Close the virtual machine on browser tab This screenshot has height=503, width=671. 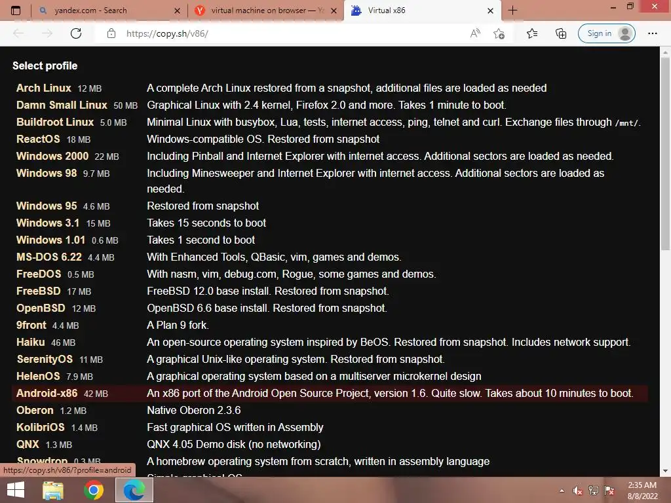point(334,10)
